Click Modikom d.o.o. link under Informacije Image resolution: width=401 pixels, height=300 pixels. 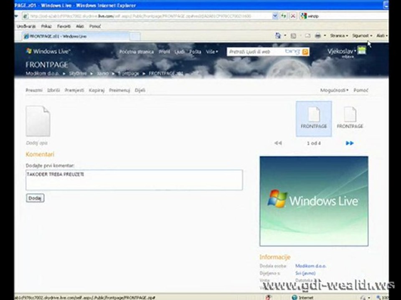(x=311, y=266)
